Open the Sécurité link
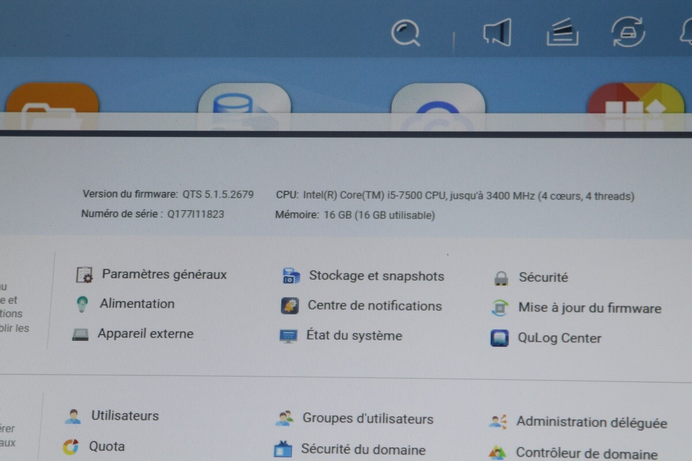The image size is (692, 461). [543, 277]
